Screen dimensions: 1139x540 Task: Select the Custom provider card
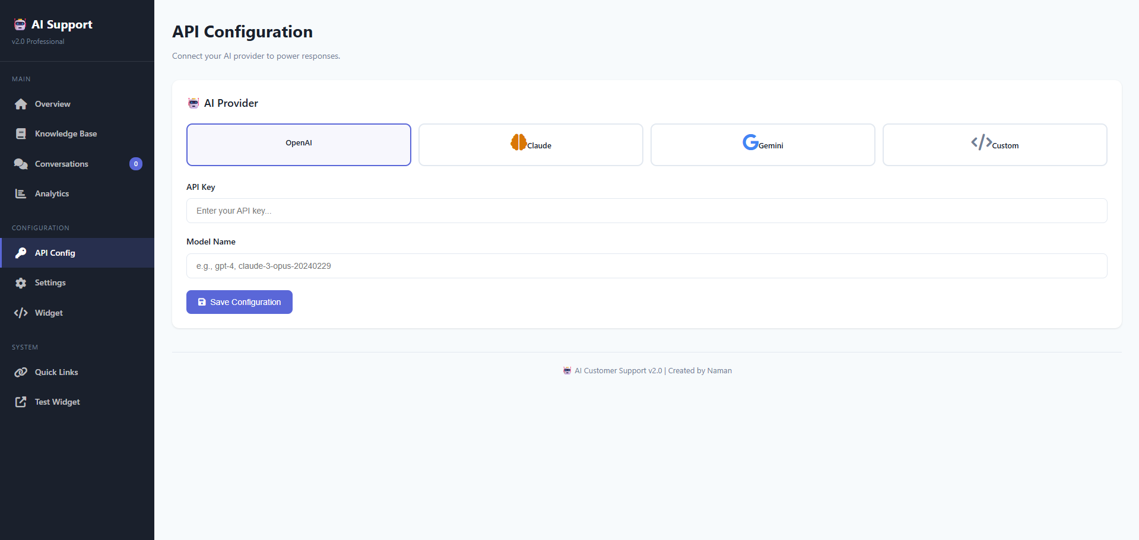(x=995, y=145)
